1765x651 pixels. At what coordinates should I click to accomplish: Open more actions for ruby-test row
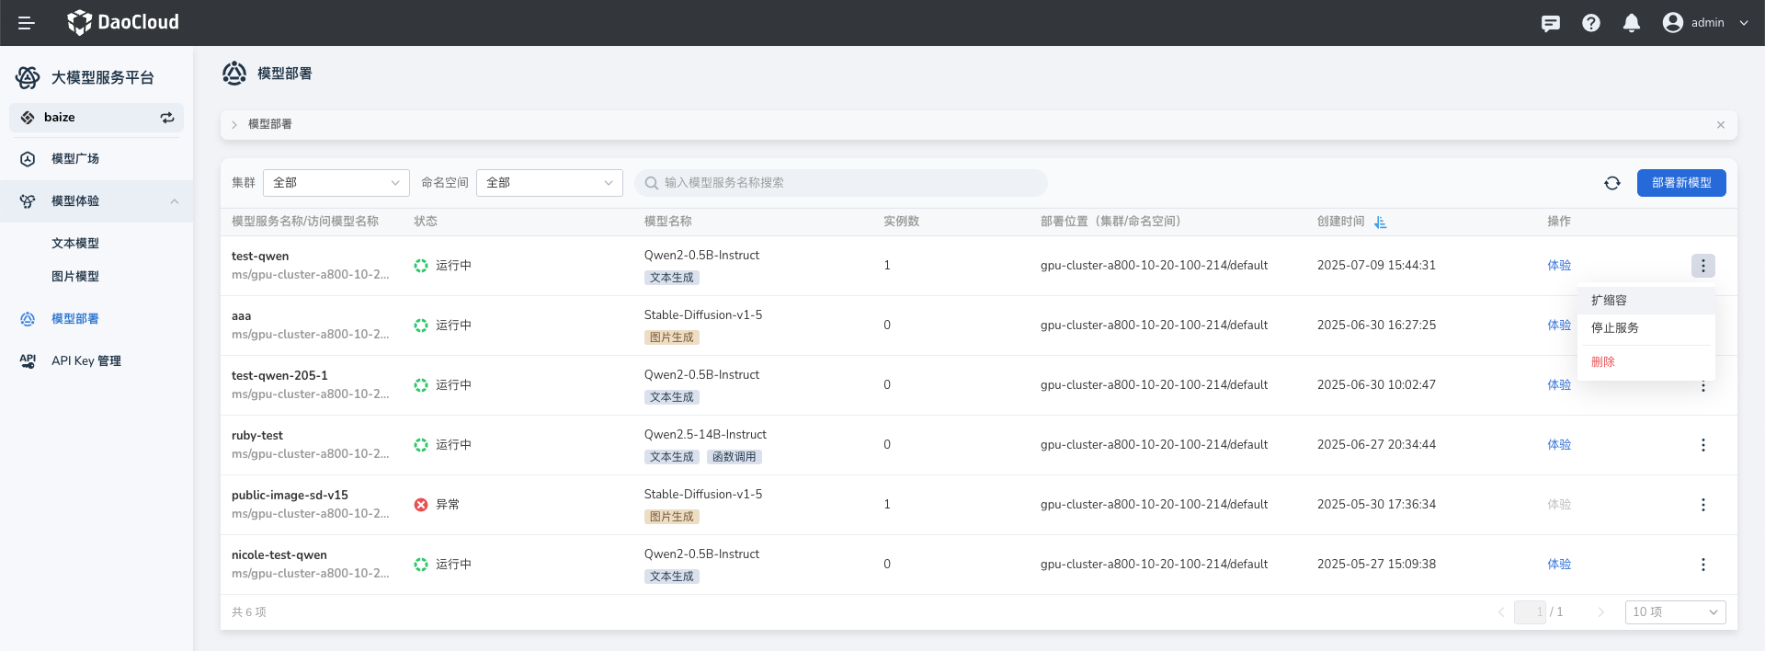1702,445
